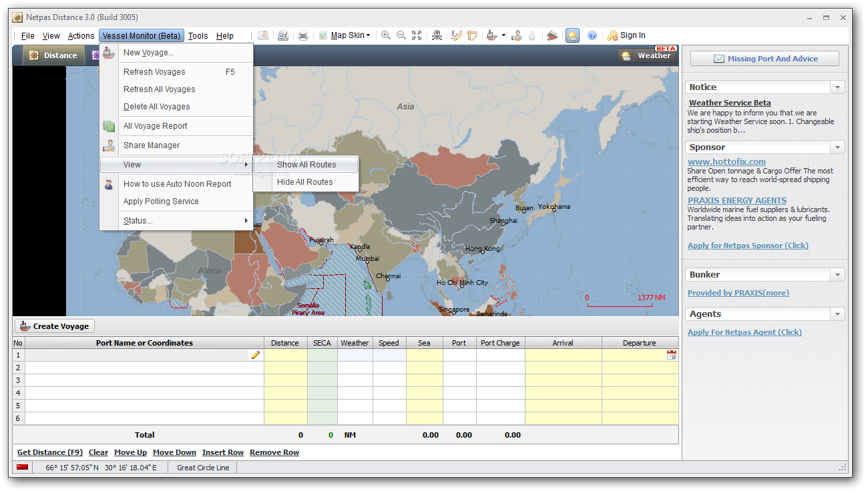This screenshot has width=866, height=491.
Task: Toggle the Weather BETA button above map
Action: click(647, 55)
